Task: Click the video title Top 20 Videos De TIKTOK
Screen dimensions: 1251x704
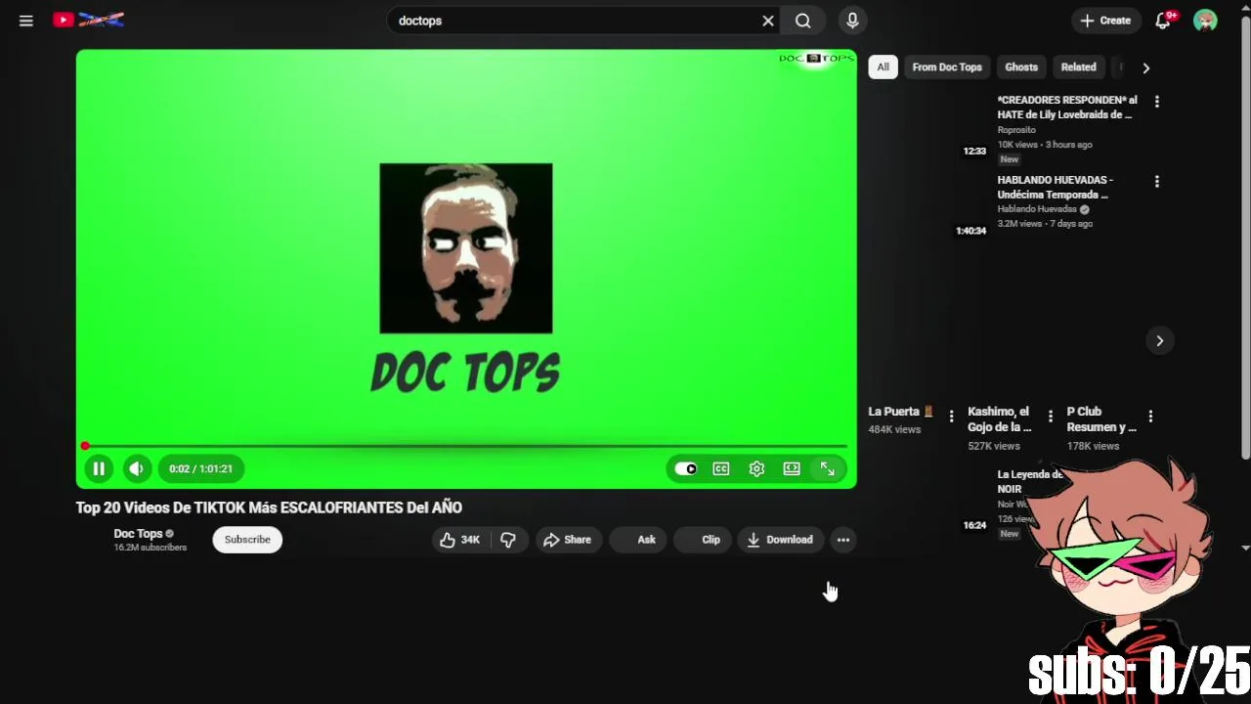Action: coord(269,507)
